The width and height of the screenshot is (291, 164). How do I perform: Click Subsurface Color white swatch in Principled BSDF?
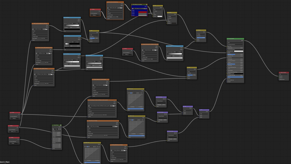point(239,51)
